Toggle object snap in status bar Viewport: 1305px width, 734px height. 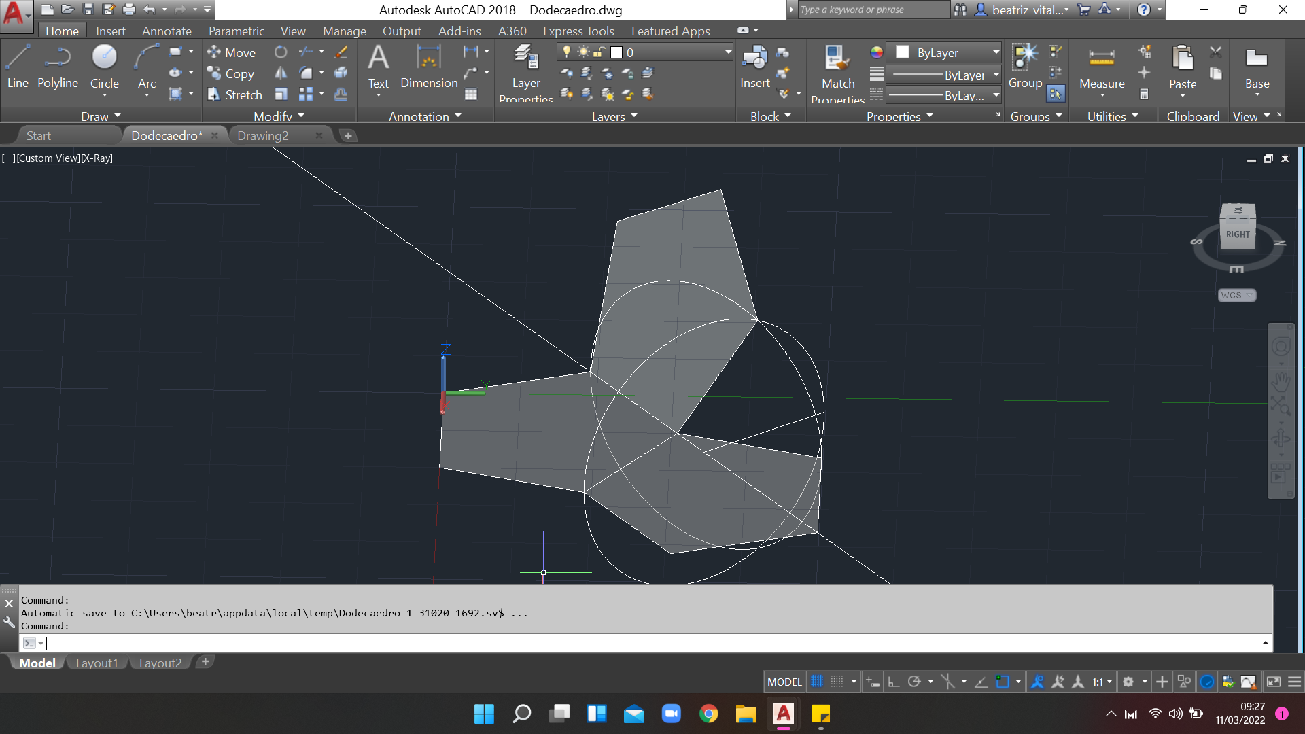click(x=1002, y=682)
